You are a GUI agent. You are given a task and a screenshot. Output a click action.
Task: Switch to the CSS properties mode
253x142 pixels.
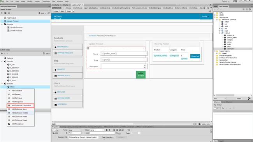pos(55,133)
